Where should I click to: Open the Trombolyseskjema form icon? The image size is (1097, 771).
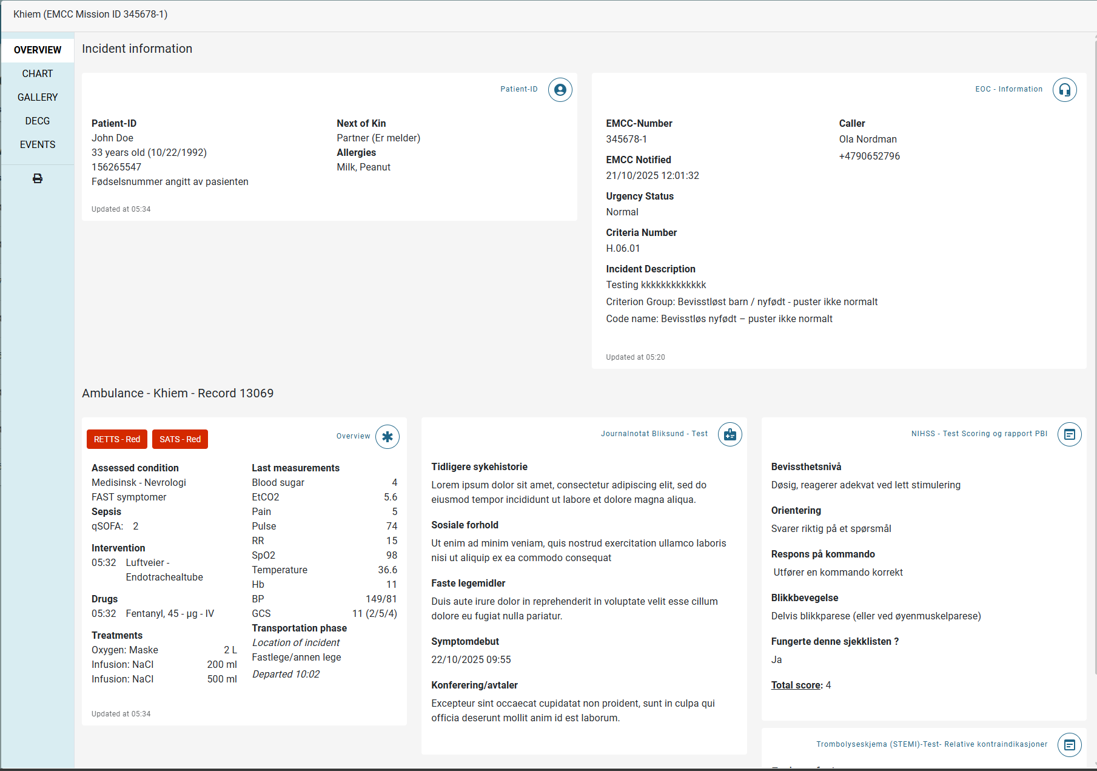1070,745
